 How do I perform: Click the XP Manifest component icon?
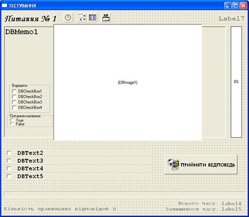(106, 18)
